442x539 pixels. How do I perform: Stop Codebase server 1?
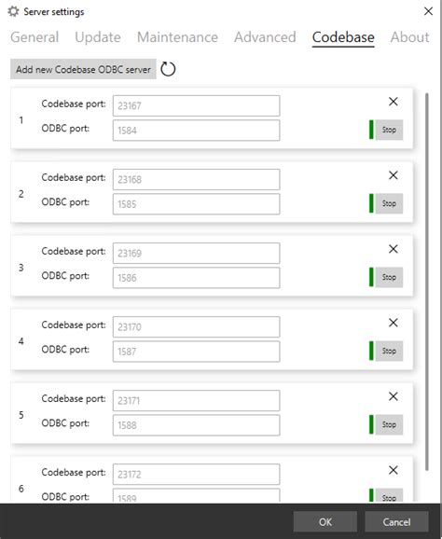(x=389, y=130)
